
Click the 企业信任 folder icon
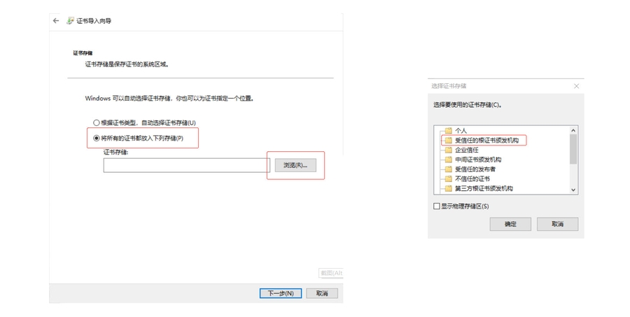click(x=448, y=150)
